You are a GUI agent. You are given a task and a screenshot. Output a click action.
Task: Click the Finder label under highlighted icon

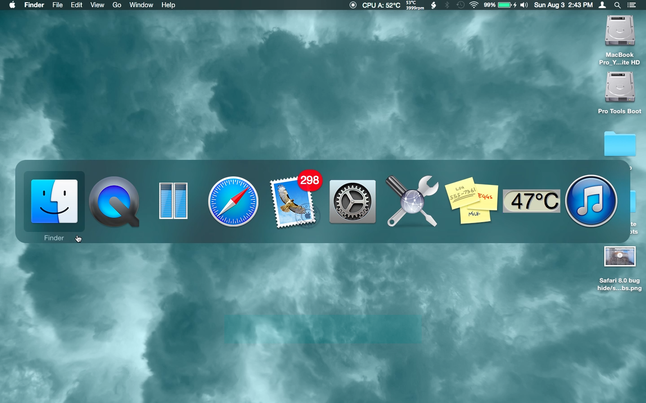(54, 238)
